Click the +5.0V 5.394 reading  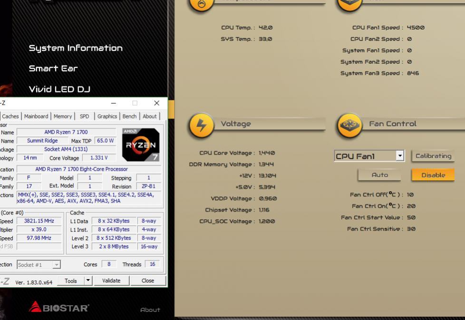click(x=267, y=187)
